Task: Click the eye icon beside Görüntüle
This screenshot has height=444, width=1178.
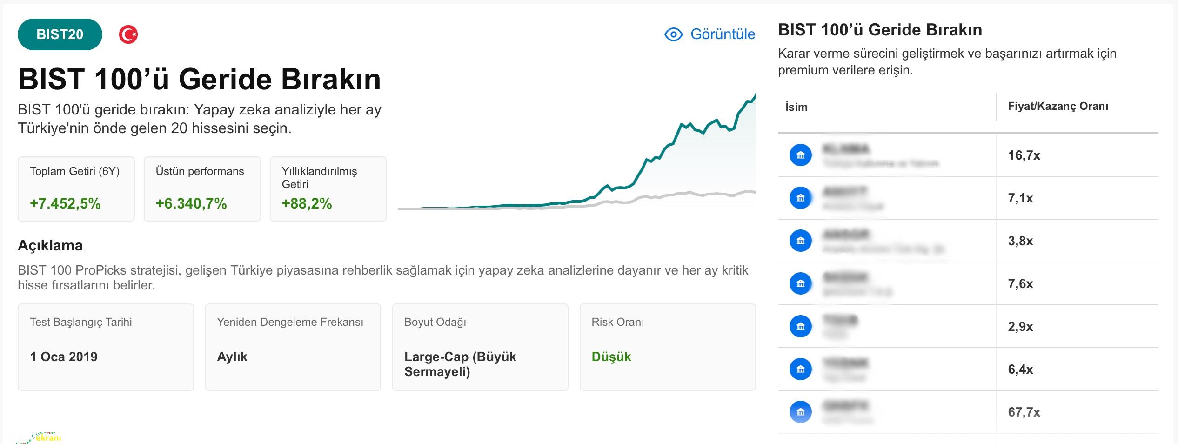Action: coord(673,34)
